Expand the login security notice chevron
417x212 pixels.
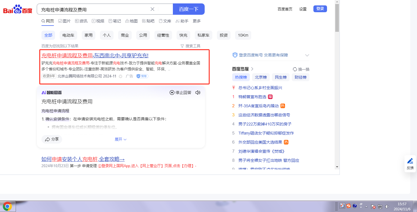(307, 55)
